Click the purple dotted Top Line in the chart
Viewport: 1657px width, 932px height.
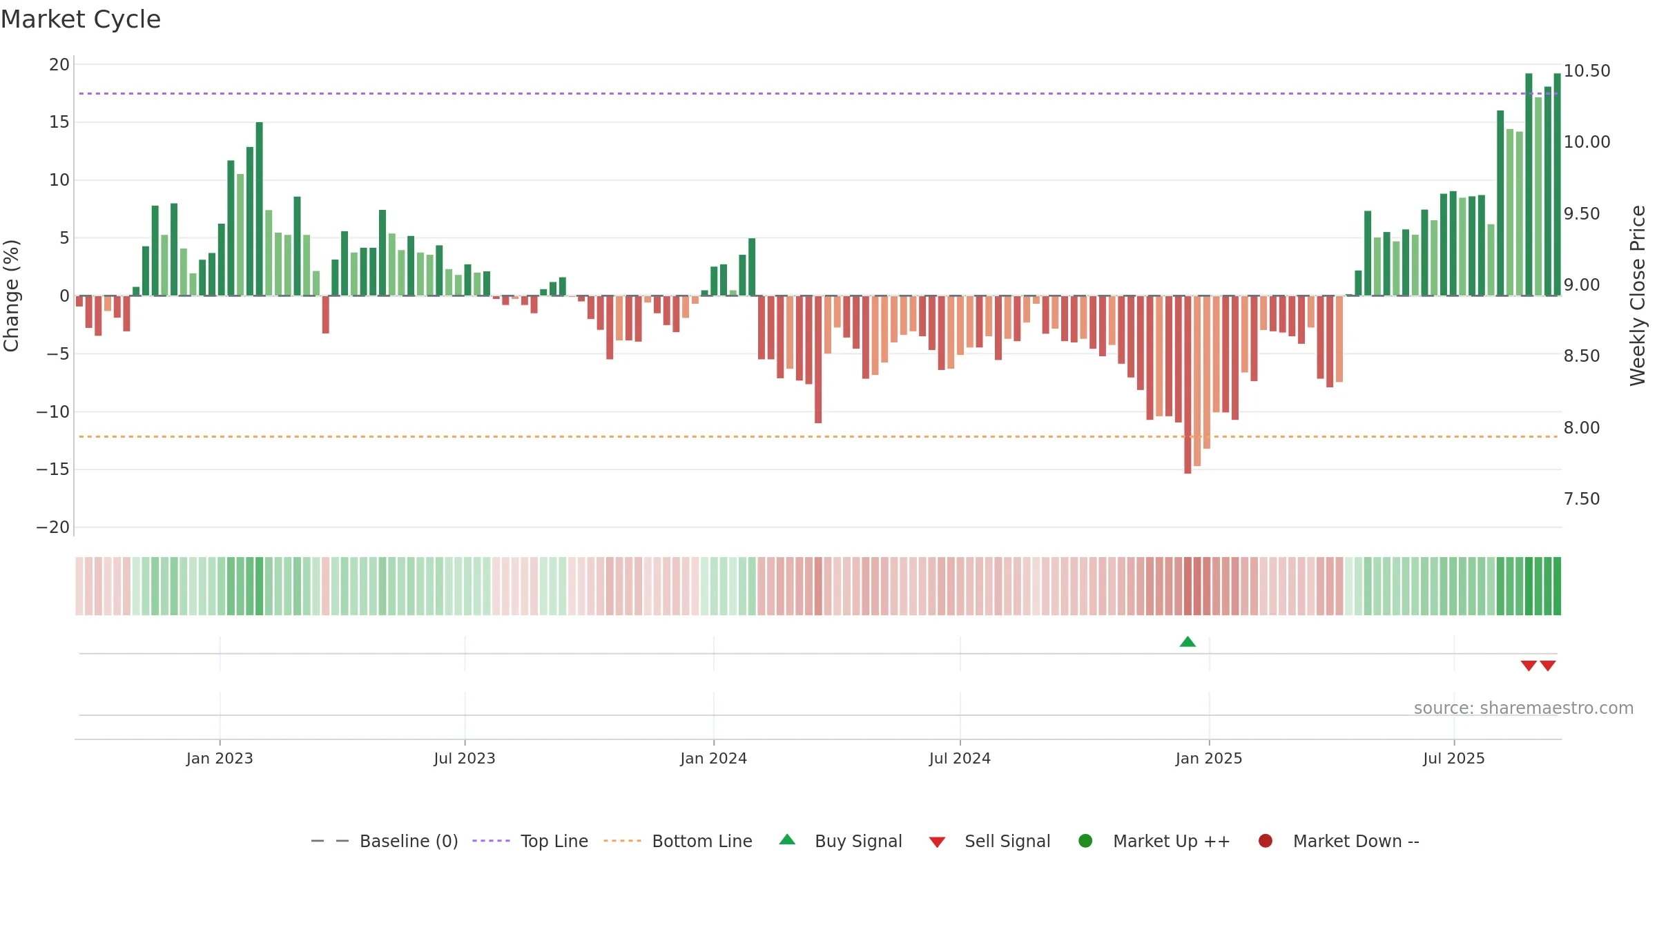[818, 93]
